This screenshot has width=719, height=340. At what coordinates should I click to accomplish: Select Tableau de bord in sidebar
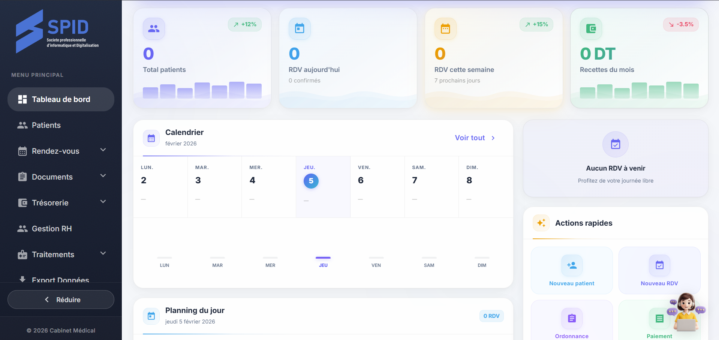click(61, 99)
